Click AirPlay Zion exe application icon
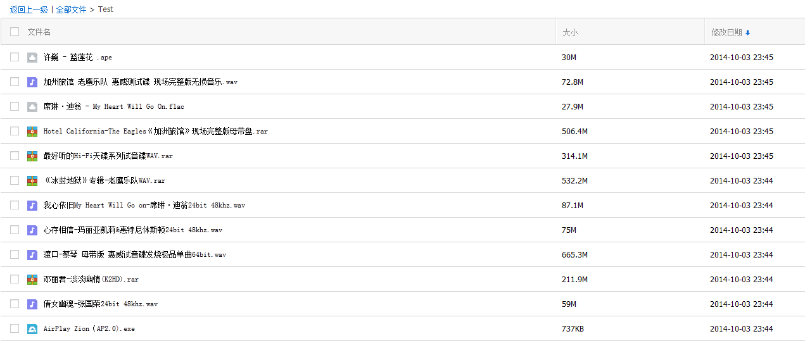This screenshot has height=348, width=805. [x=32, y=329]
